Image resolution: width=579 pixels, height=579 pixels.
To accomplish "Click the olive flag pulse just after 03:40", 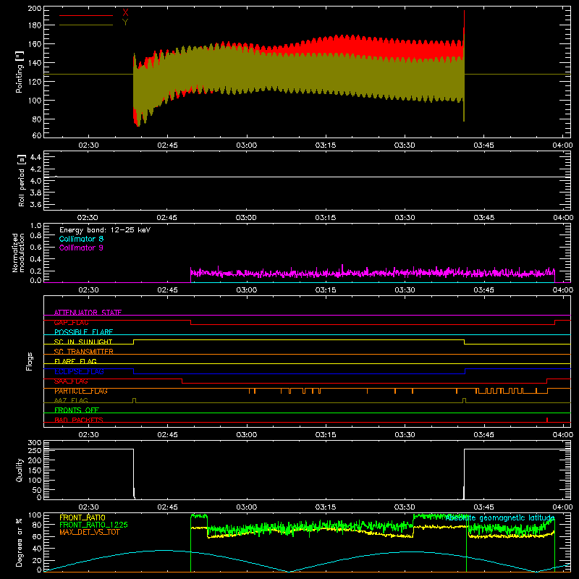I will tap(464, 400).
